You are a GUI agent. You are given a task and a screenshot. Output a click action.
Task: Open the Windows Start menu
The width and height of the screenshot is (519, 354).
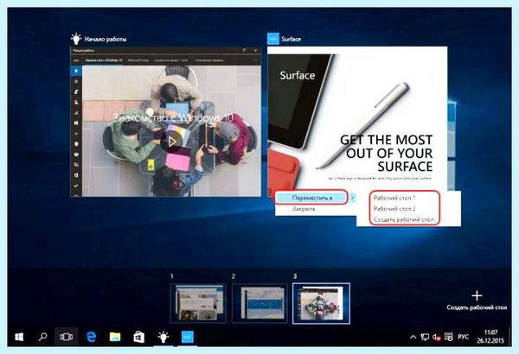19,337
